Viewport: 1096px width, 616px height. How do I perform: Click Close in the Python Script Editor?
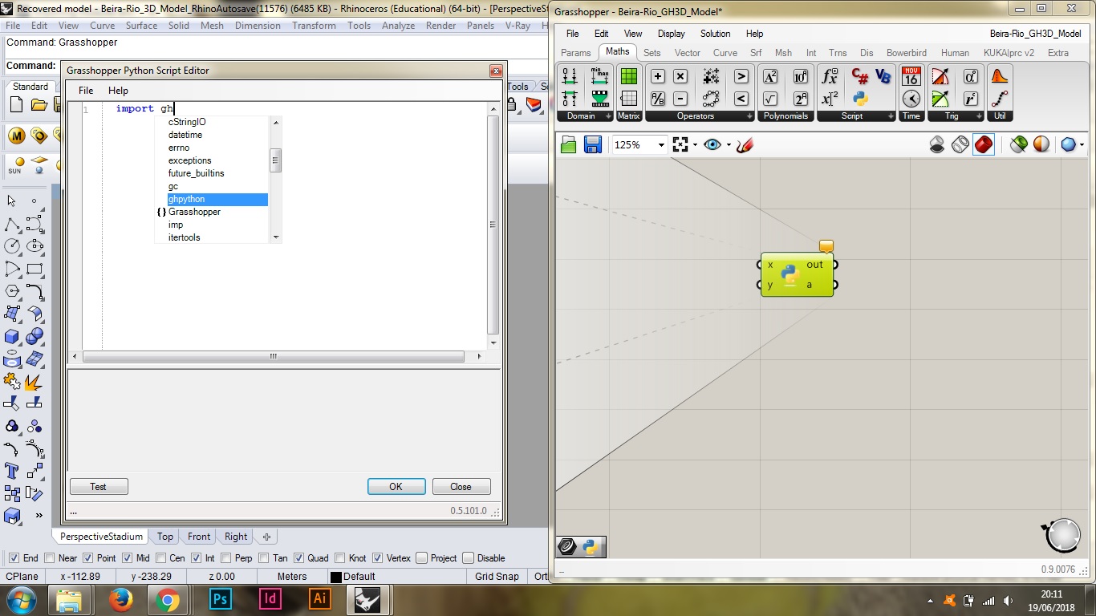coord(461,487)
